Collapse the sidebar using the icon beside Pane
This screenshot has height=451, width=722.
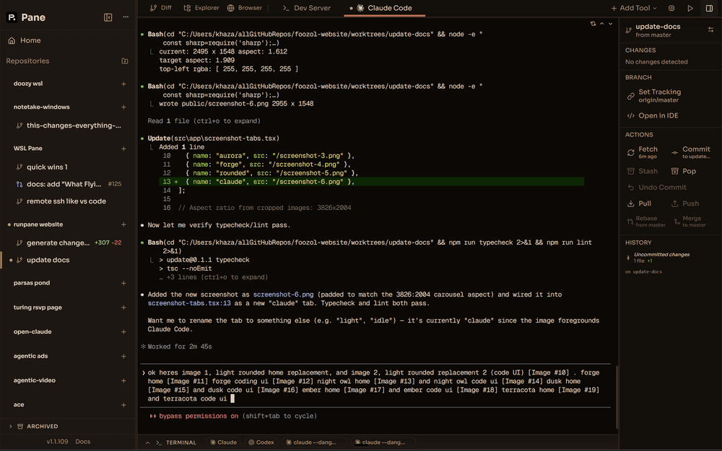click(108, 17)
